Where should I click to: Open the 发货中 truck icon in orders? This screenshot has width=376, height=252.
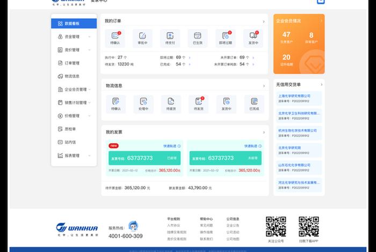pyautogui.click(x=253, y=36)
